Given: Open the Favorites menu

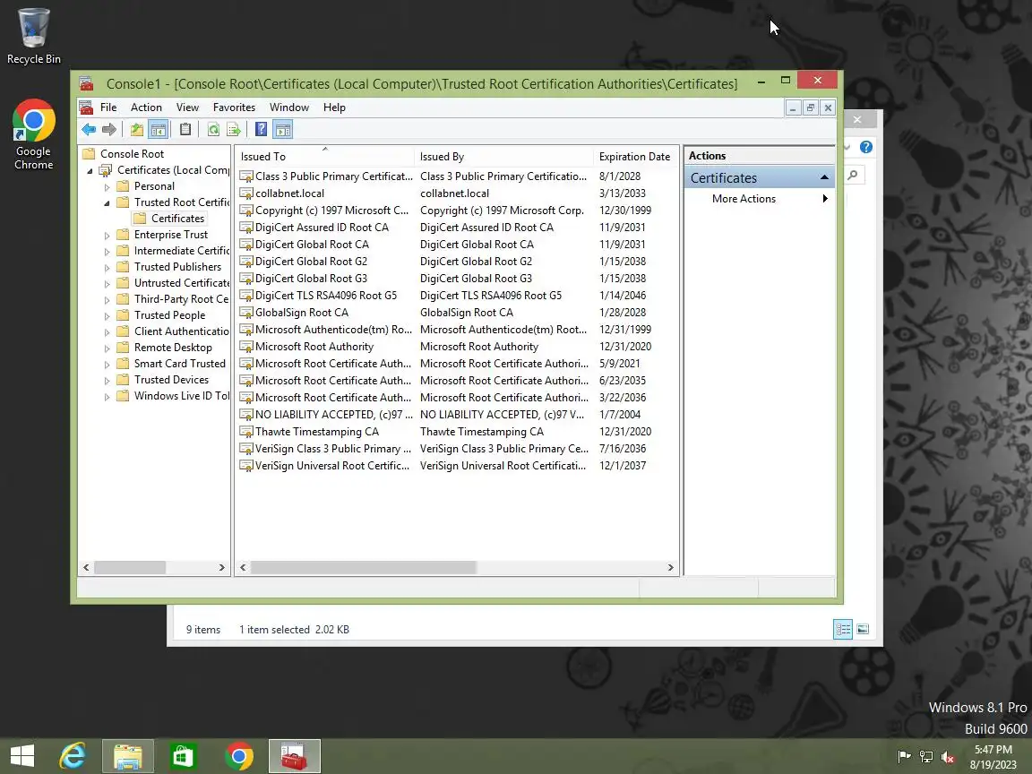Looking at the screenshot, I should tap(234, 107).
